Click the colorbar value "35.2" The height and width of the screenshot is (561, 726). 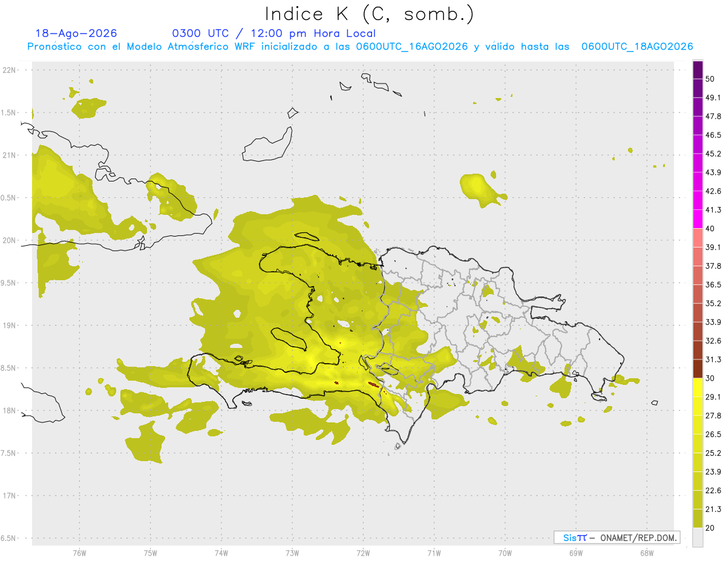coord(713,303)
